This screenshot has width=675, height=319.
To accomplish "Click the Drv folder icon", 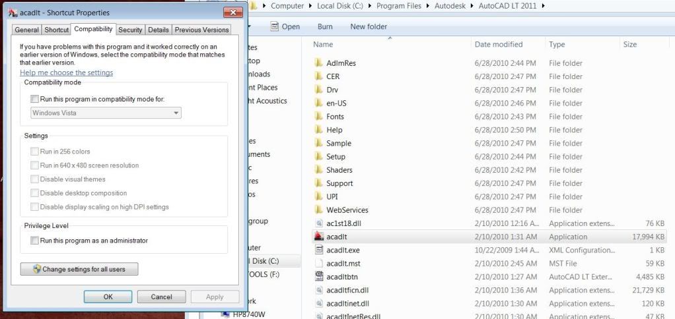I will (x=318, y=90).
